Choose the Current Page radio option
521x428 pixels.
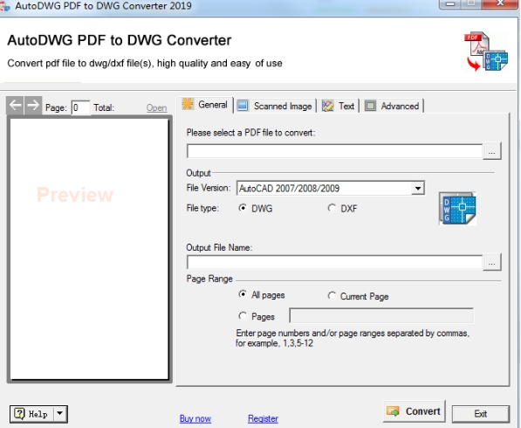332,295
